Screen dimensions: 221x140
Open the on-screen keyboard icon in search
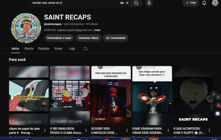[122, 3]
